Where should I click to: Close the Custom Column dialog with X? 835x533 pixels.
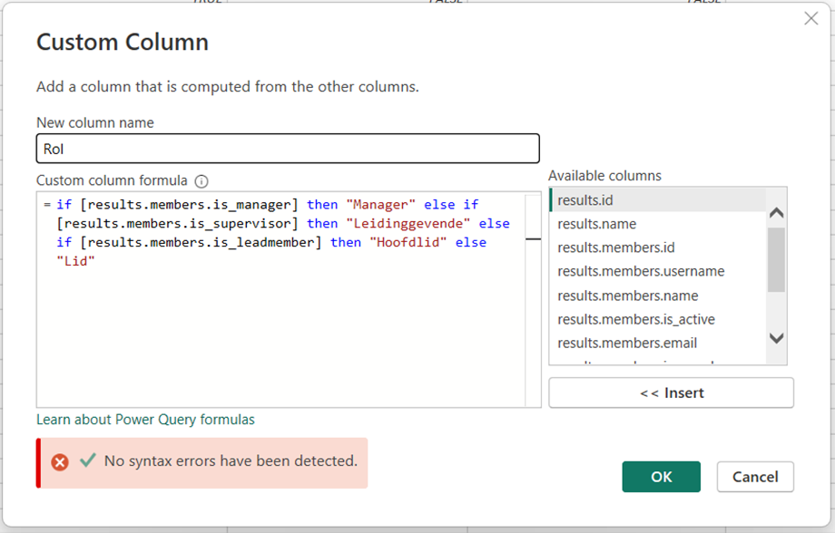click(810, 19)
